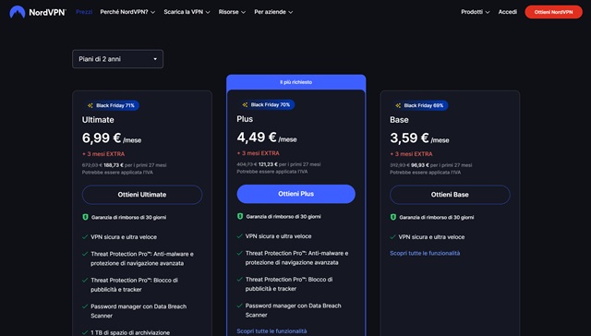Expand the Perché NordVPN? menu
Viewport: 591px width, 336px height.
[x=127, y=12]
